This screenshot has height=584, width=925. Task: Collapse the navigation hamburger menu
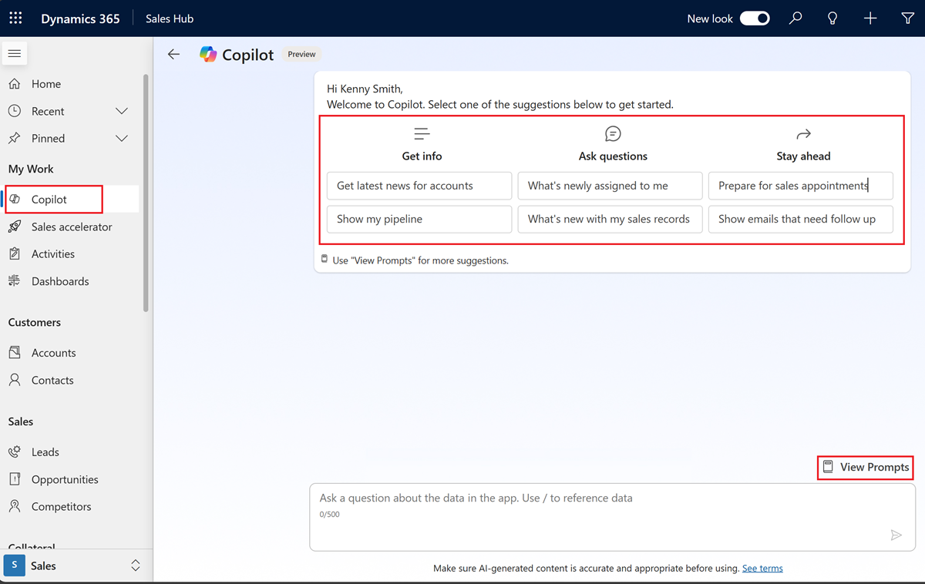(x=15, y=54)
